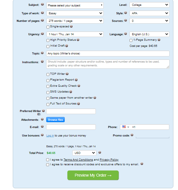Click the Preview My Order button

93,175
